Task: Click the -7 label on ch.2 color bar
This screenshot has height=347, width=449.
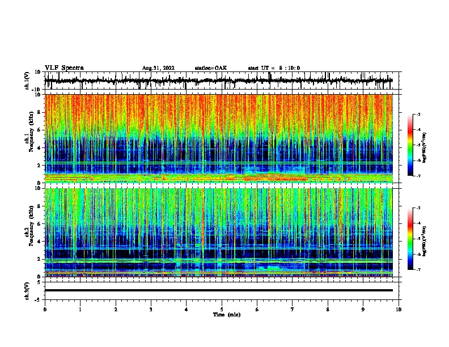Action: (418, 269)
